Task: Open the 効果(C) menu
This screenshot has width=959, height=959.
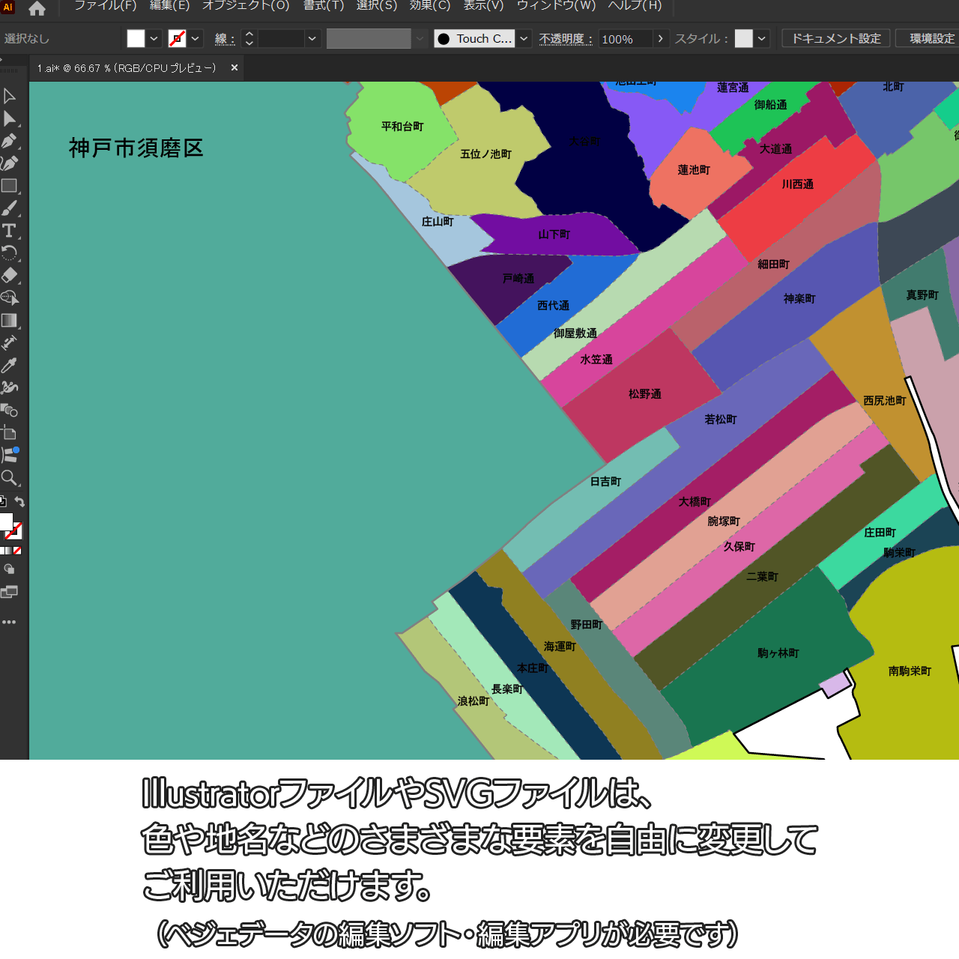Action: coord(429,6)
